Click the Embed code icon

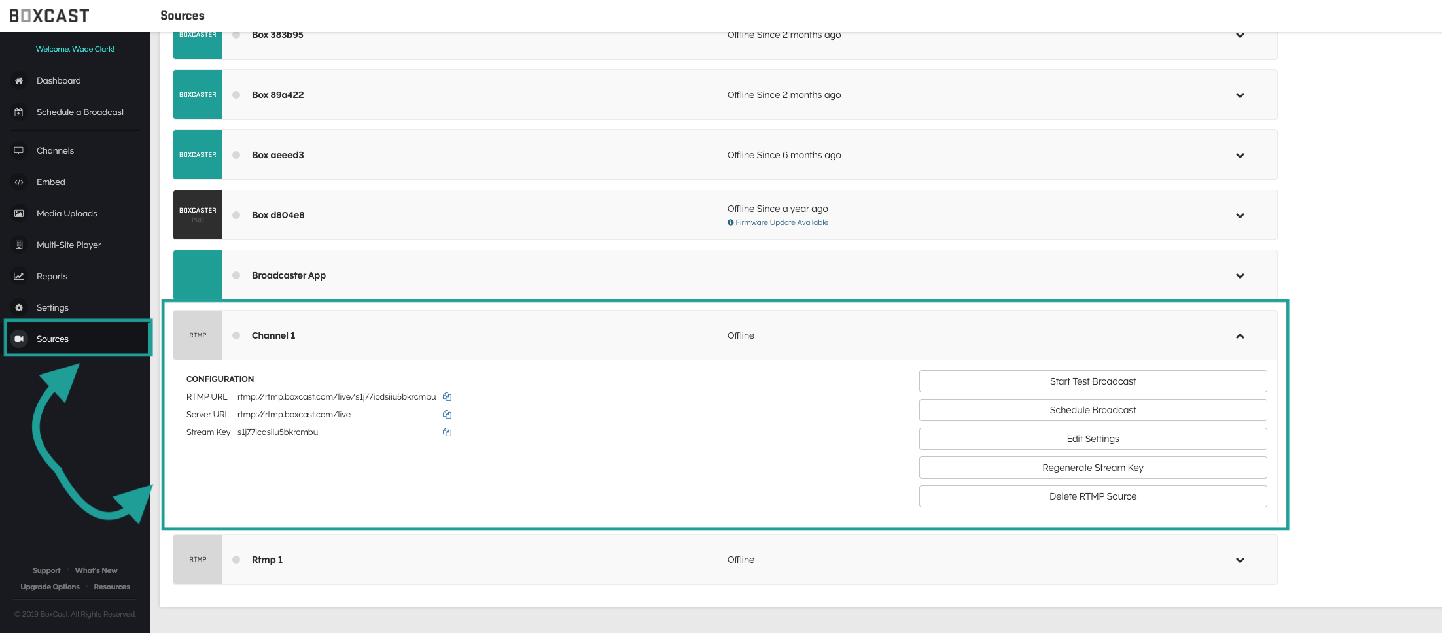point(19,182)
